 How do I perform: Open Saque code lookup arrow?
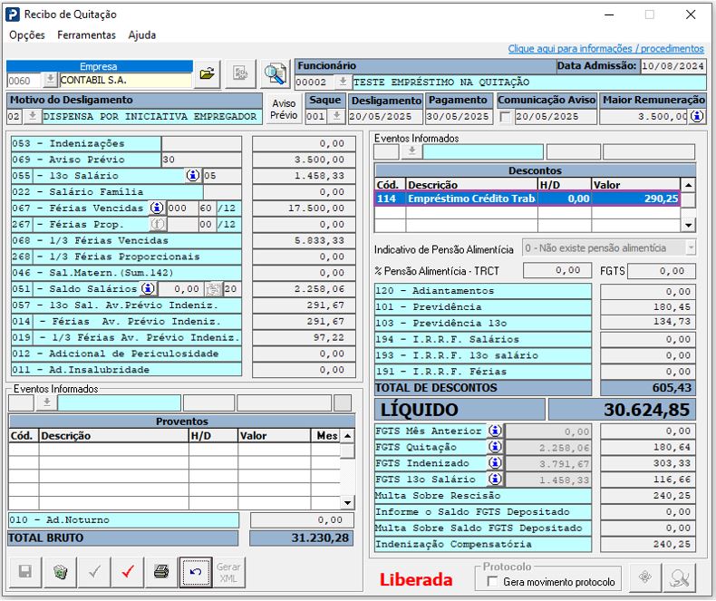336,116
